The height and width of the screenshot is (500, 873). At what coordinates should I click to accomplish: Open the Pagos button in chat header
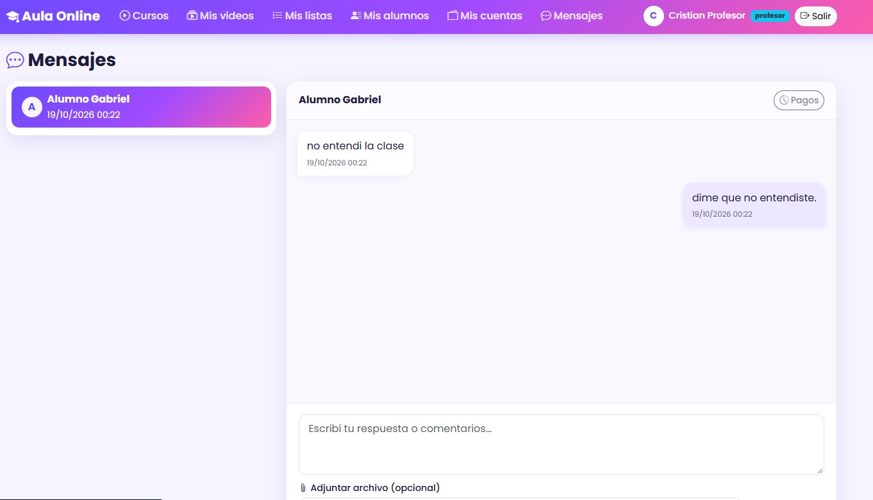point(799,101)
